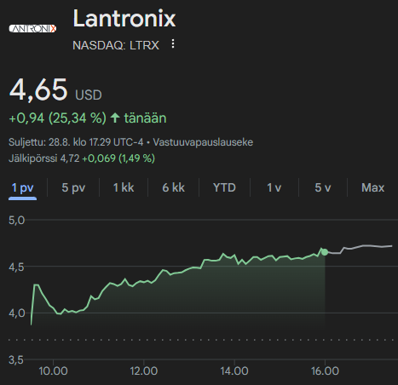Click the 12.00 time axis label
Viewport: 398px width, 385px height.
tap(144, 371)
